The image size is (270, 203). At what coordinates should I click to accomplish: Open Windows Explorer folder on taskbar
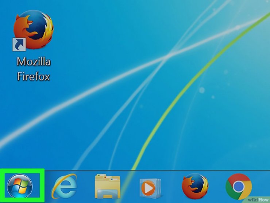107,186
